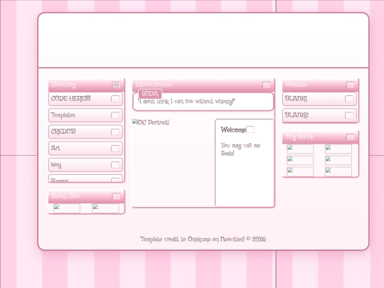Open the blog link in Directory
This screenshot has height=288, width=384.
pos(85,165)
